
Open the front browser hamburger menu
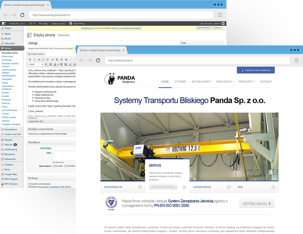click(x=296, y=60)
